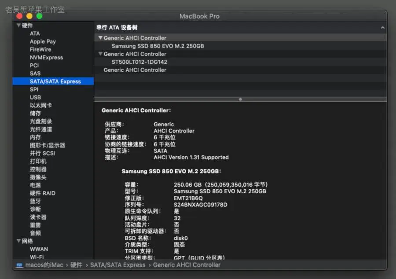
Task: Open 蓝牙 Bluetooth in the sidebar
Action: pyautogui.click(x=35, y=201)
